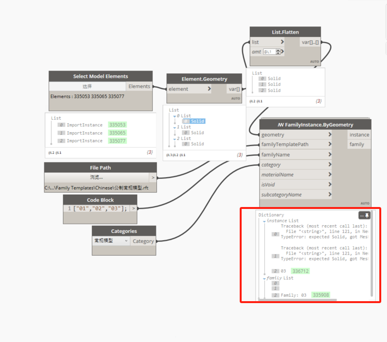Collapse the instance List in Dictionary

pyautogui.click(x=264, y=221)
